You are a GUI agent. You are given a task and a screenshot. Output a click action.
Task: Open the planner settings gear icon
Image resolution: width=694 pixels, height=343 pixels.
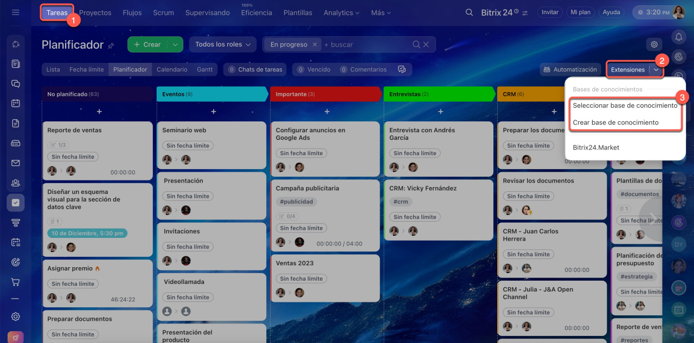pyautogui.click(x=654, y=44)
